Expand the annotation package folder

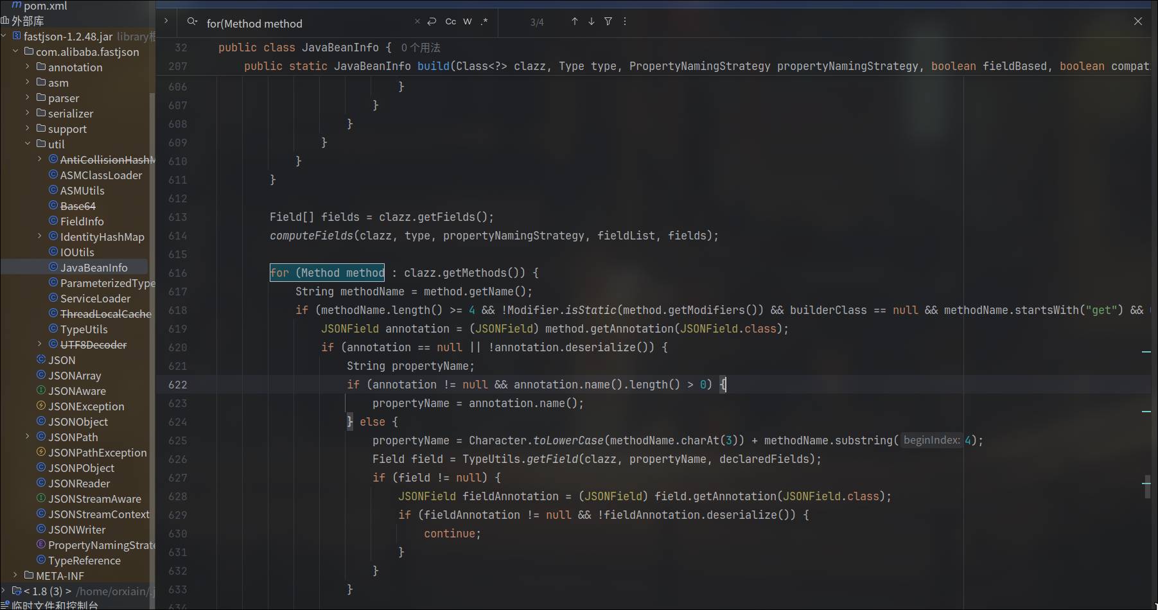coord(28,67)
